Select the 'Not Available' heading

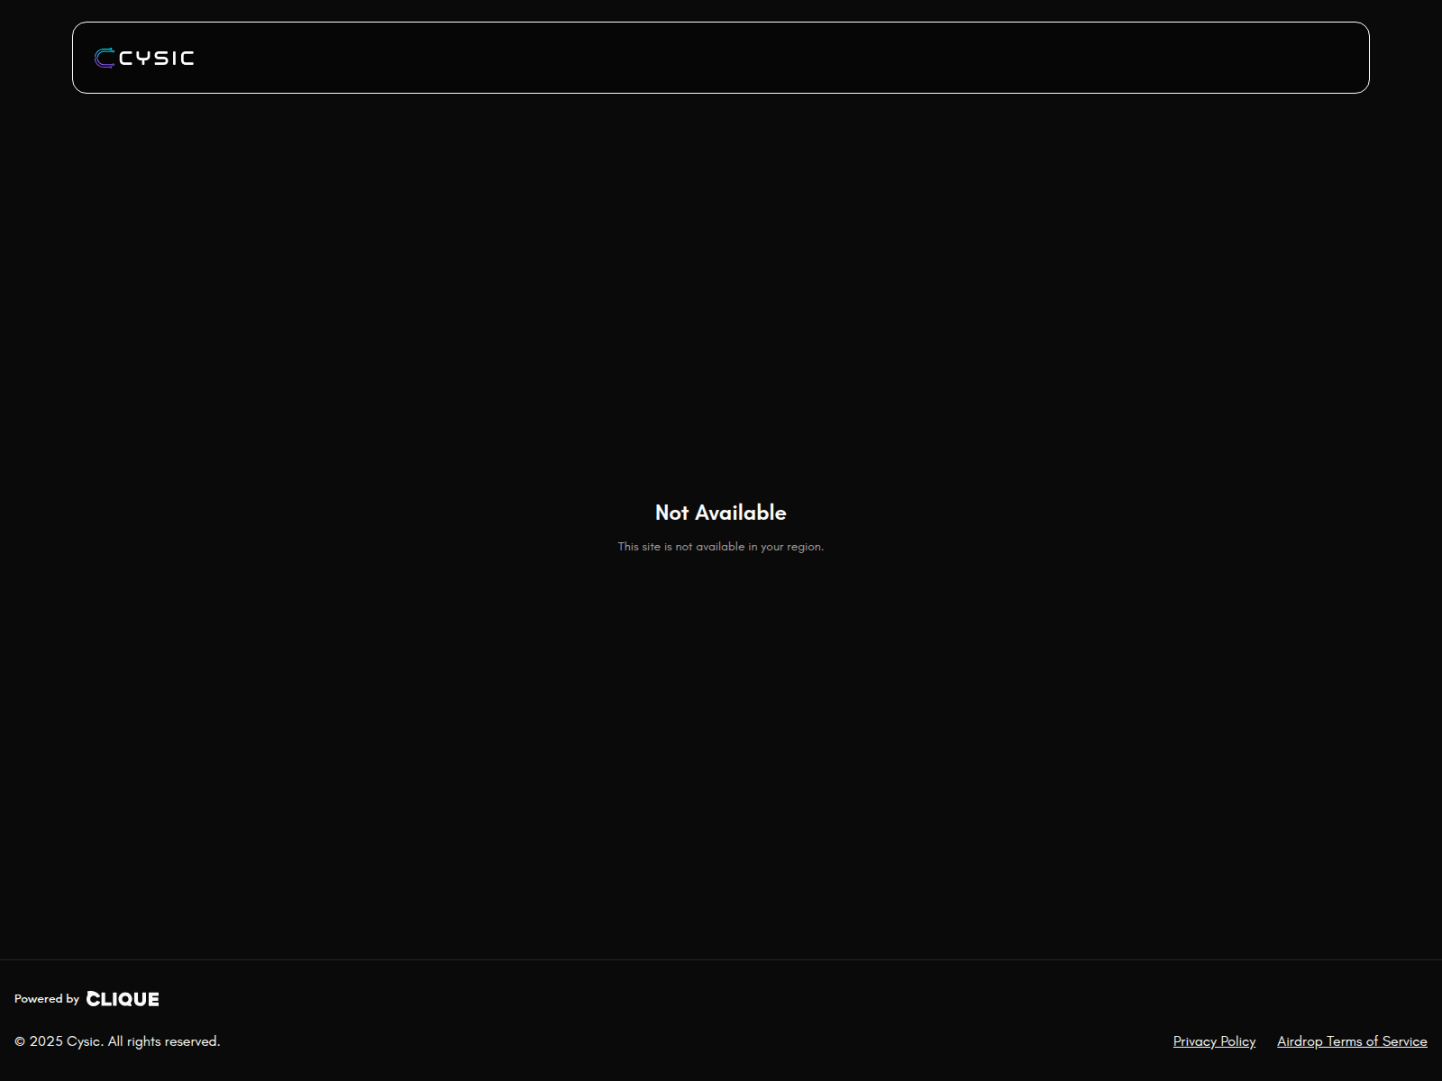click(721, 513)
